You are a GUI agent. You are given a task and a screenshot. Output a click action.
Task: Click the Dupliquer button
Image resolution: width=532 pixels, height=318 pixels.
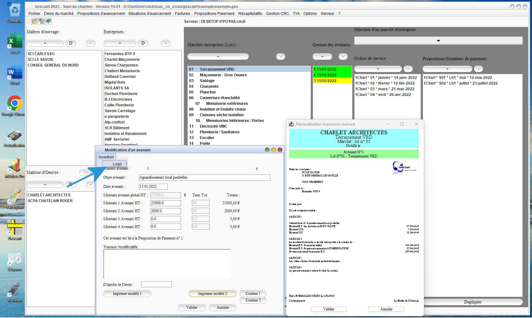473,302
